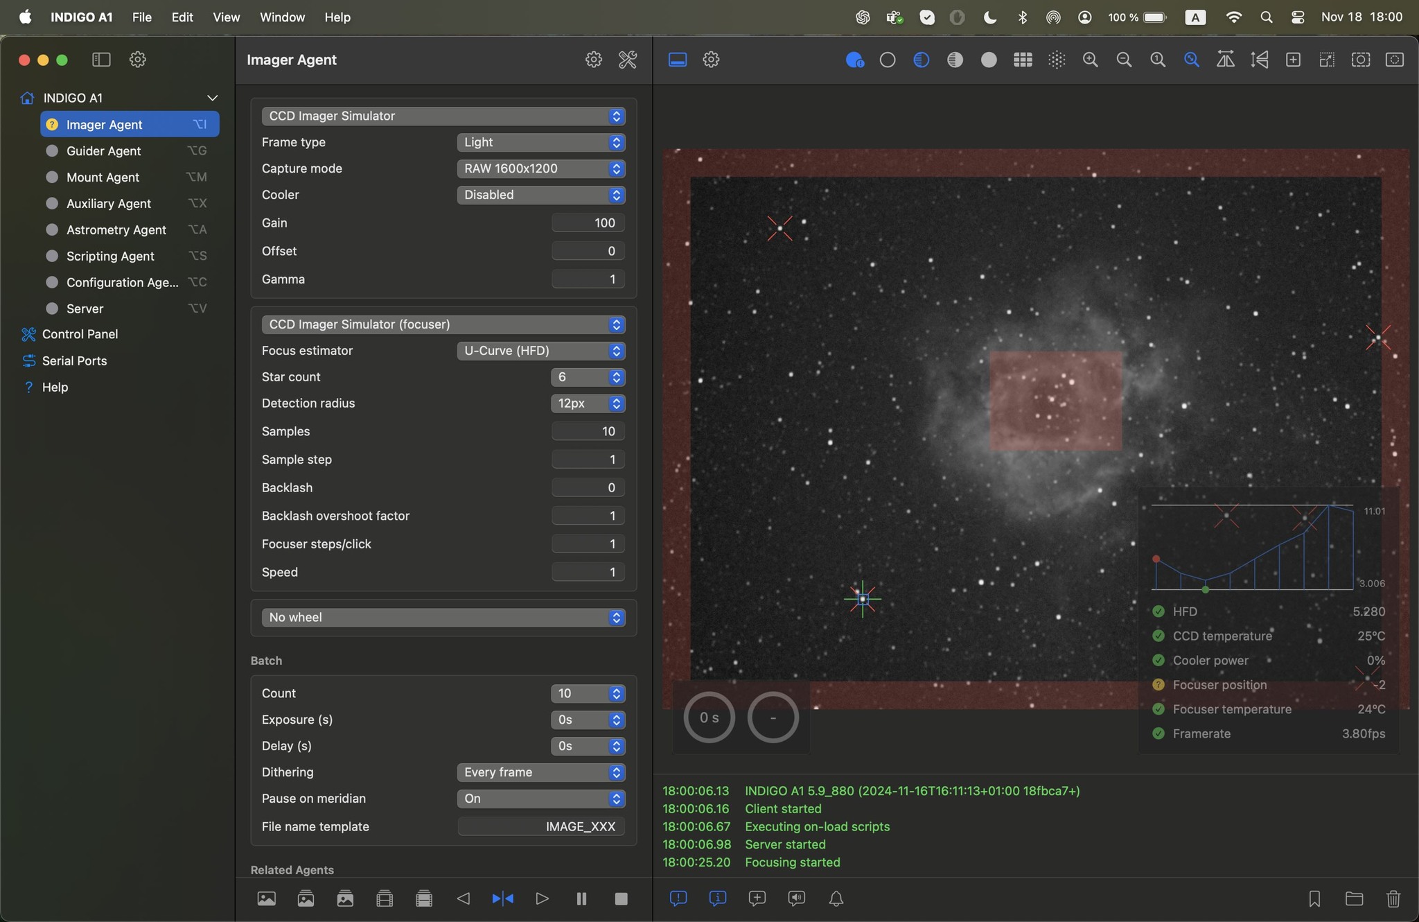The height and width of the screenshot is (922, 1419).
Task: Open the No wheel filter wheel dropdown
Action: (x=443, y=617)
